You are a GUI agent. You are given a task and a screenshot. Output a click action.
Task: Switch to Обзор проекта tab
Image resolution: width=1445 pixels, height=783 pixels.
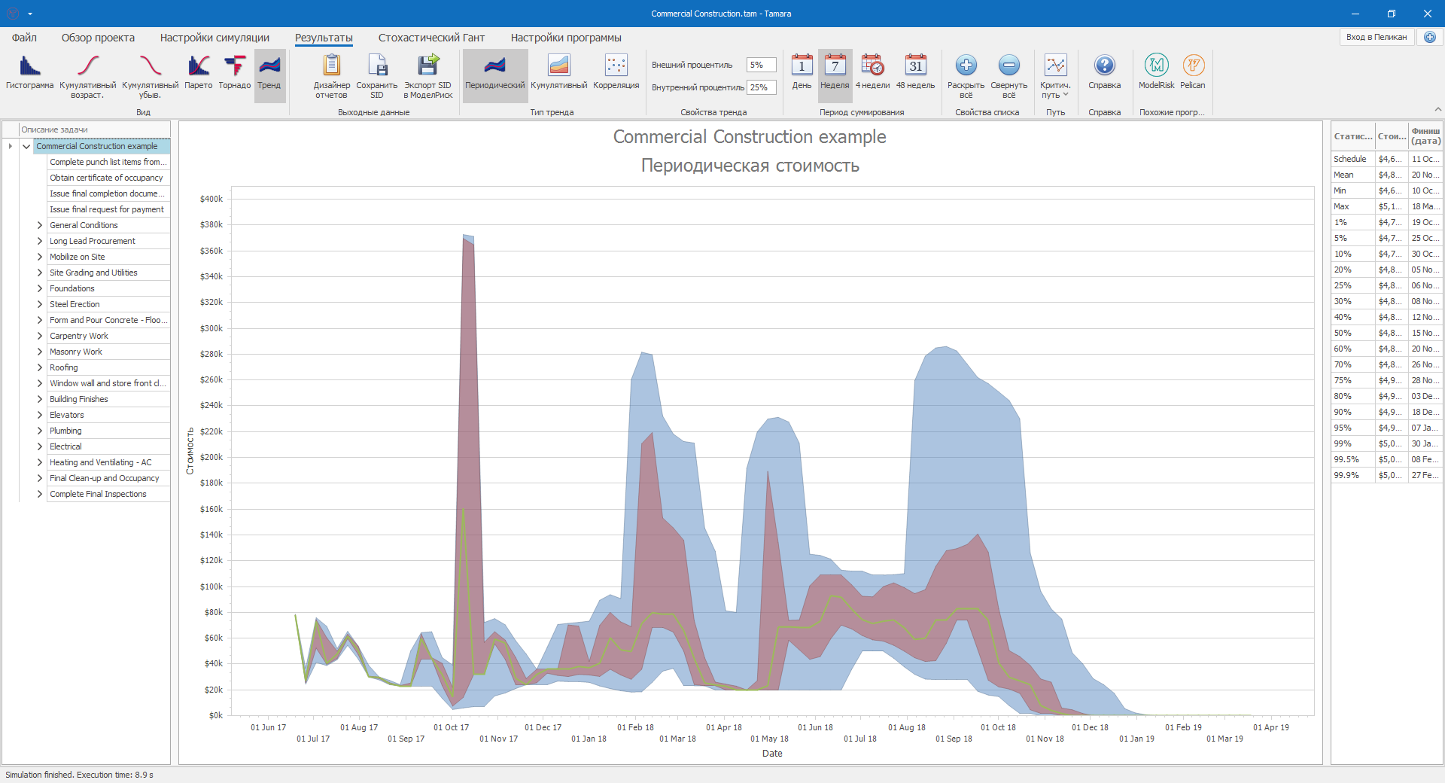(x=98, y=38)
